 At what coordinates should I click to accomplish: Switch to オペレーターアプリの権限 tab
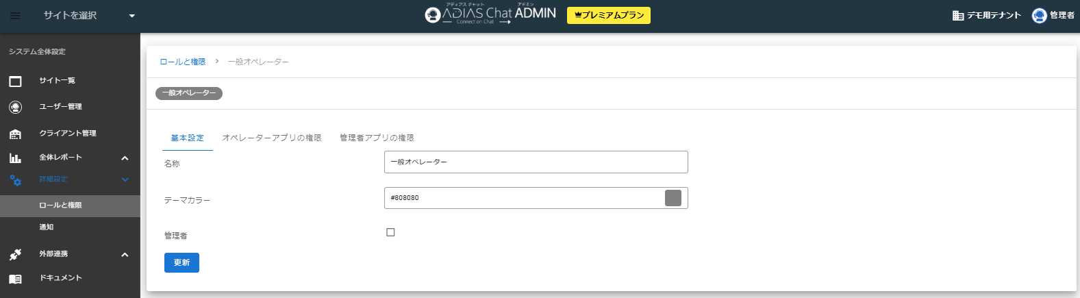point(271,138)
